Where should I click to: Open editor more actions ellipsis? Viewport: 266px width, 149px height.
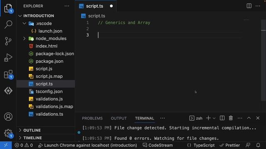pyautogui.click(x=258, y=6)
